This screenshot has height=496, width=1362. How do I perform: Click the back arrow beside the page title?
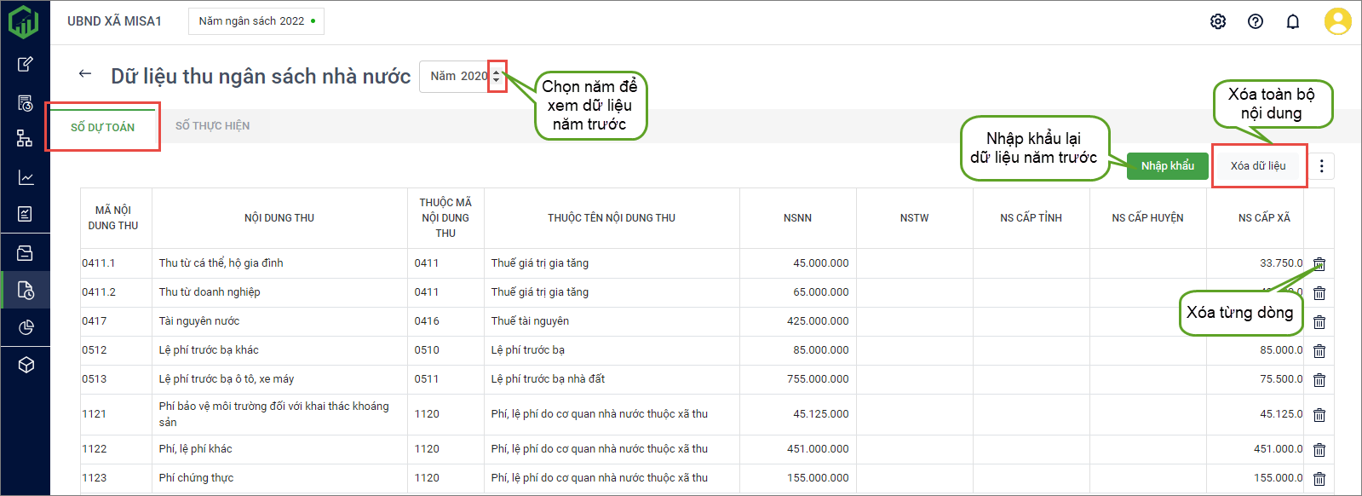pos(85,74)
